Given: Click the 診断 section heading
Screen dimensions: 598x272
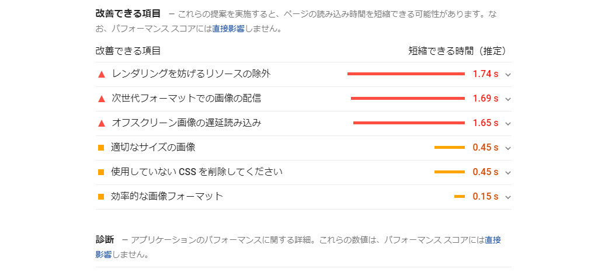Looking at the screenshot, I should (x=105, y=239).
